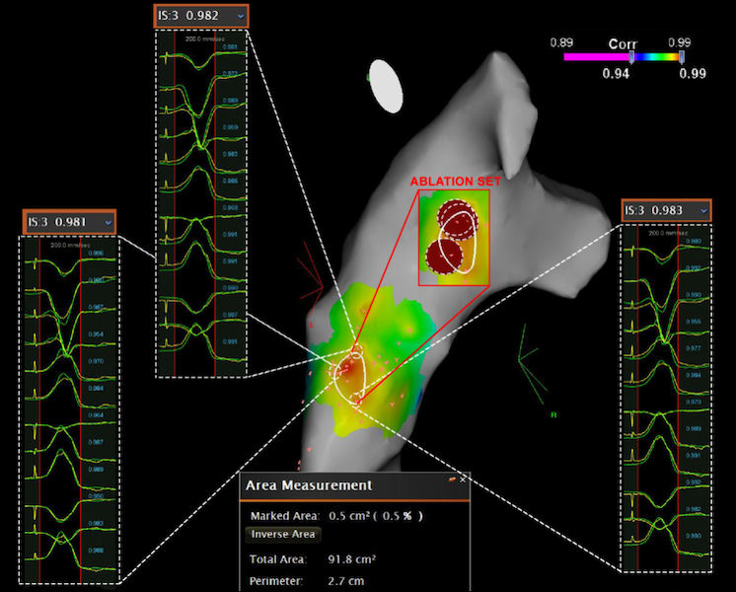Click the red hotspot on the map
This screenshot has width=736, height=592.
point(347,367)
